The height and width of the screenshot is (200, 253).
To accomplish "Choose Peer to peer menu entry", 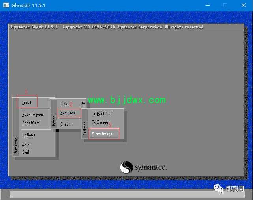I will click(x=33, y=115).
